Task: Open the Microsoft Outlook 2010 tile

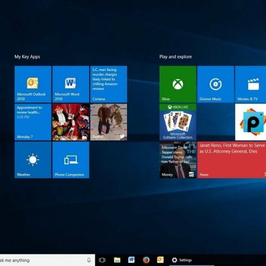Action: pos(33,84)
